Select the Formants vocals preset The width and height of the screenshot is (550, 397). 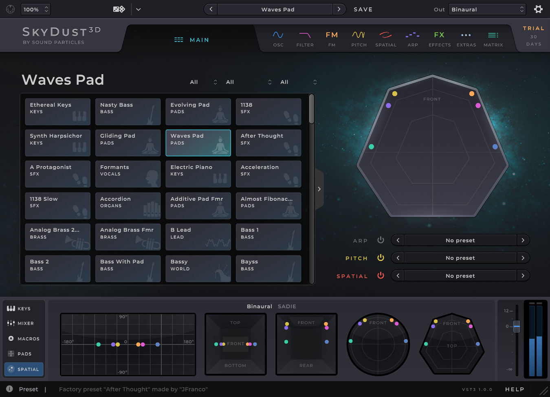(x=128, y=174)
